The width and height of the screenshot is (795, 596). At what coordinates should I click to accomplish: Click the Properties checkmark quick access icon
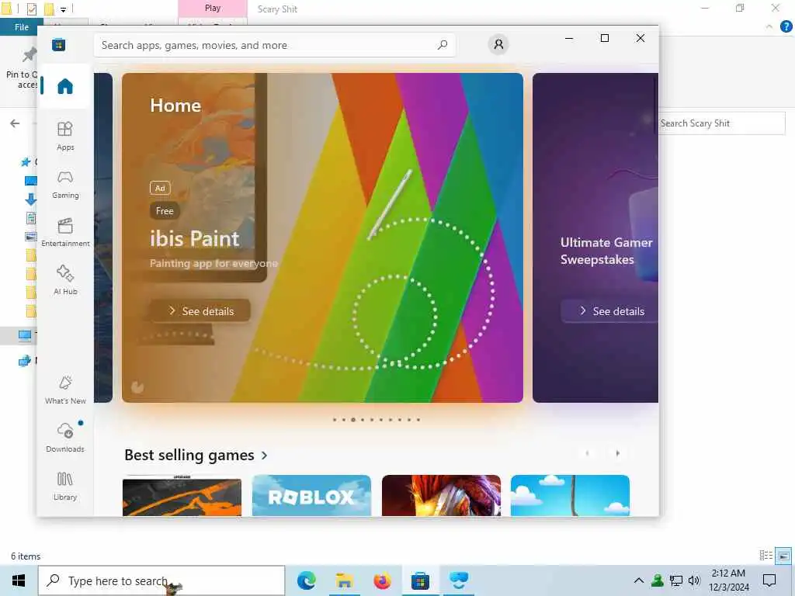click(x=31, y=9)
